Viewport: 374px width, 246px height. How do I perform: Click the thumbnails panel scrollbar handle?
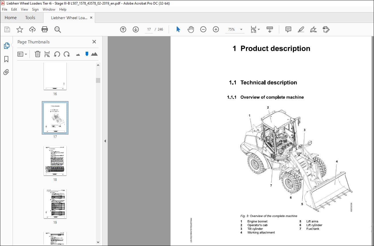pos(98,80)
